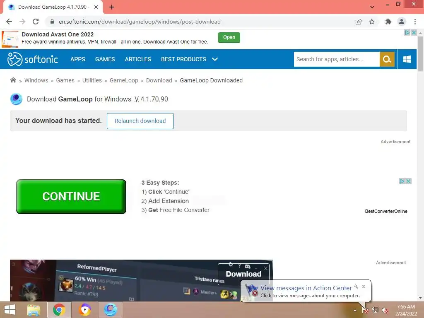Click the page's vertical scrollbar
Viewport: 424px width, 318px height.
pos(420,54)
